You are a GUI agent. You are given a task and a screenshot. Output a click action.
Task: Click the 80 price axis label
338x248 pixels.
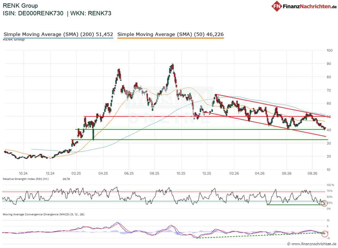[x=328, y=77]
